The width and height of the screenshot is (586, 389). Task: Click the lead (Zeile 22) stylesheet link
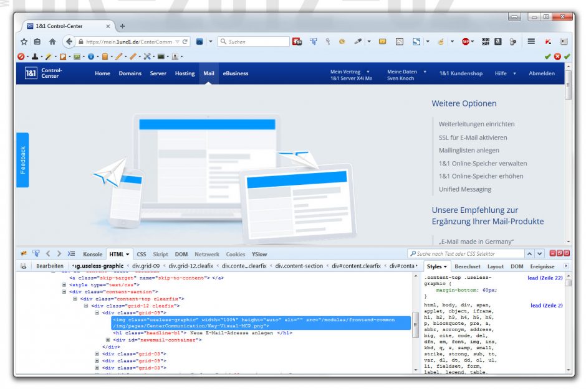click(545, 278)
